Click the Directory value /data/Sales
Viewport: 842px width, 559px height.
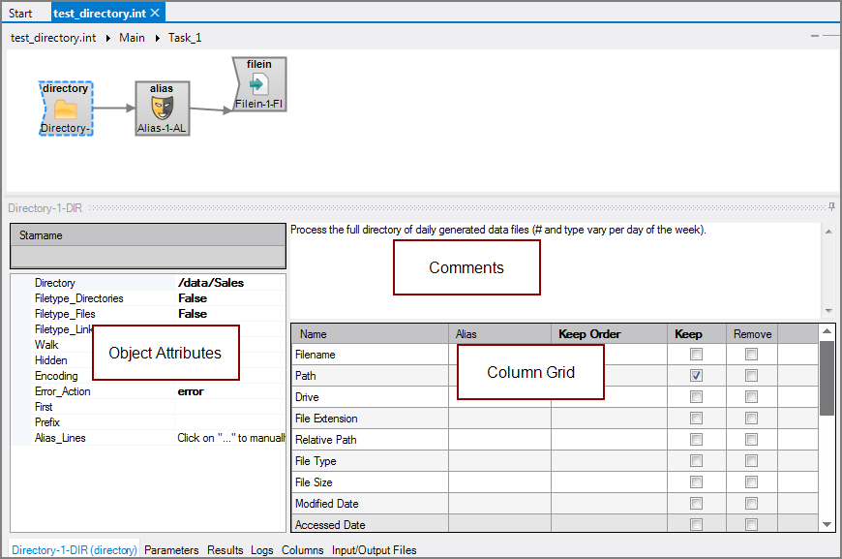pos(211,282)
